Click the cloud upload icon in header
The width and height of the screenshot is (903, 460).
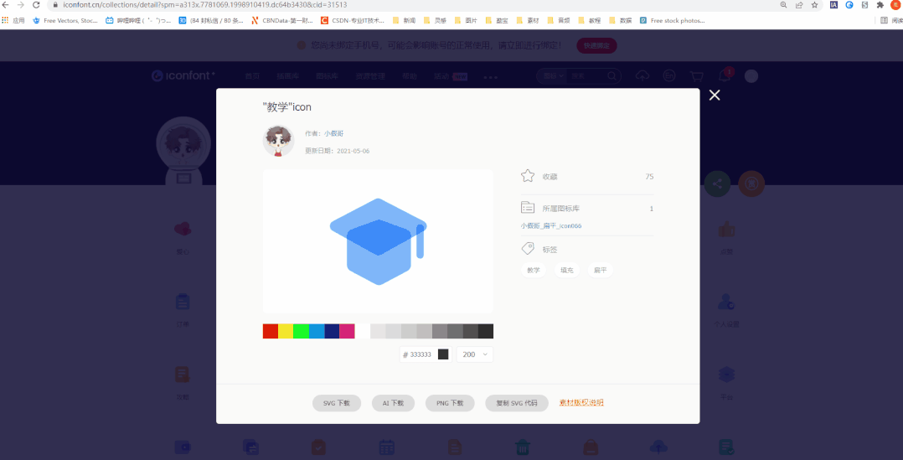[x=642, y=76]
